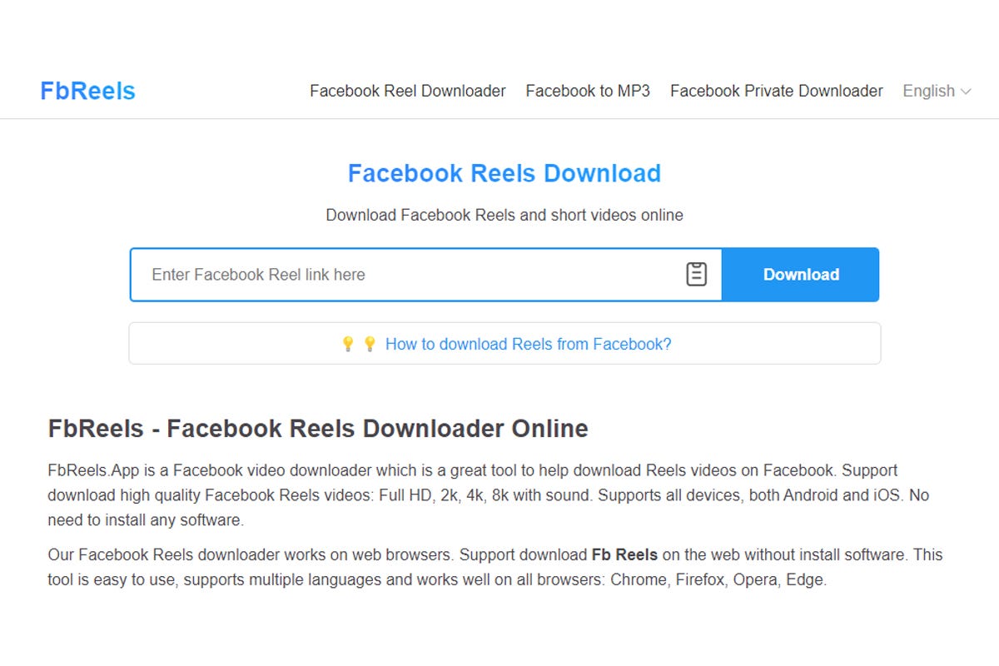Expand the English language chevron arrow
This screenshot has width=999, height=666.
967,92
